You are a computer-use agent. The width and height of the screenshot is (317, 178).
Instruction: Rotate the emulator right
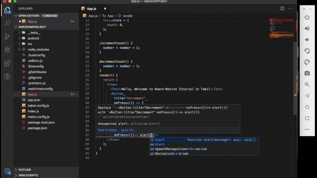coord(307,62)
